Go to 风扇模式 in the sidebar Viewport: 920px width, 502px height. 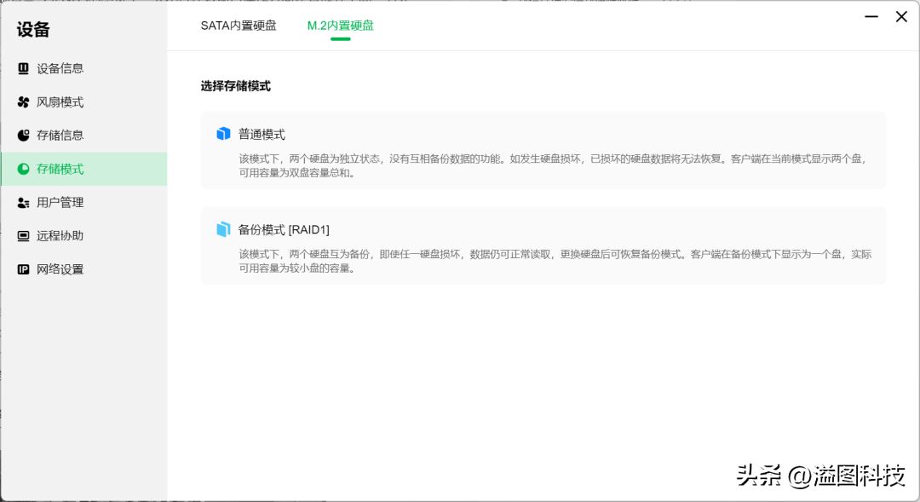(60, 102)
